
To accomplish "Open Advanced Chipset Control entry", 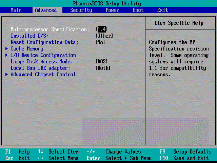I will pos(43,75).
